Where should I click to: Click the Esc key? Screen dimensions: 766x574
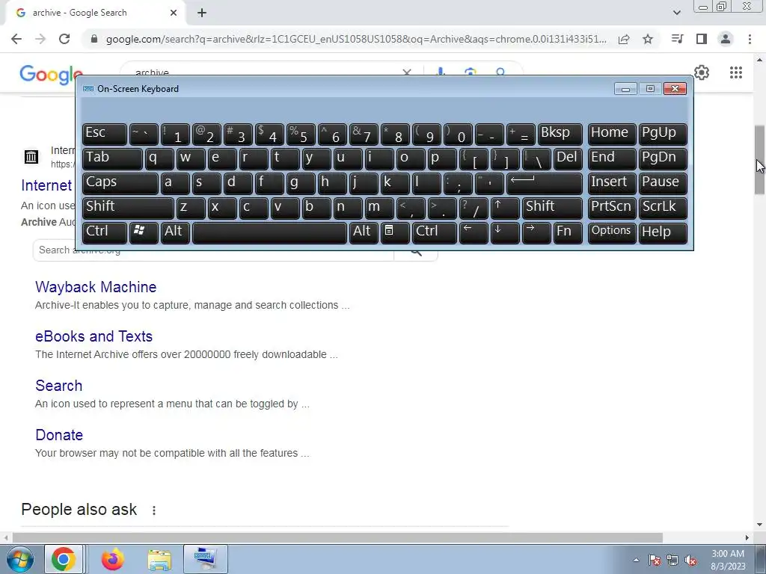[x=105, y=134]
